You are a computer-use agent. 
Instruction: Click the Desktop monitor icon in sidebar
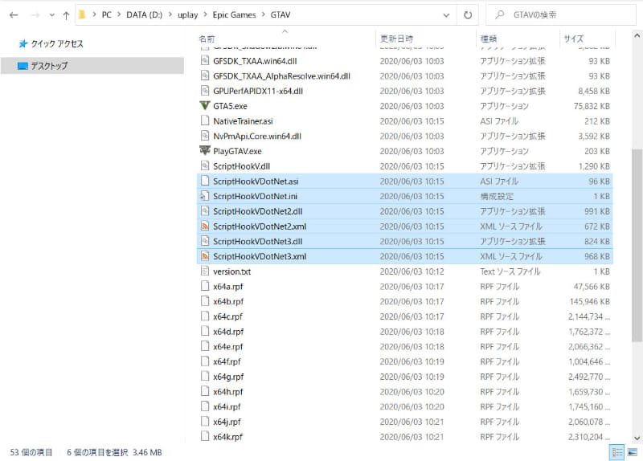pyautogui.click(x=23, y=66)
